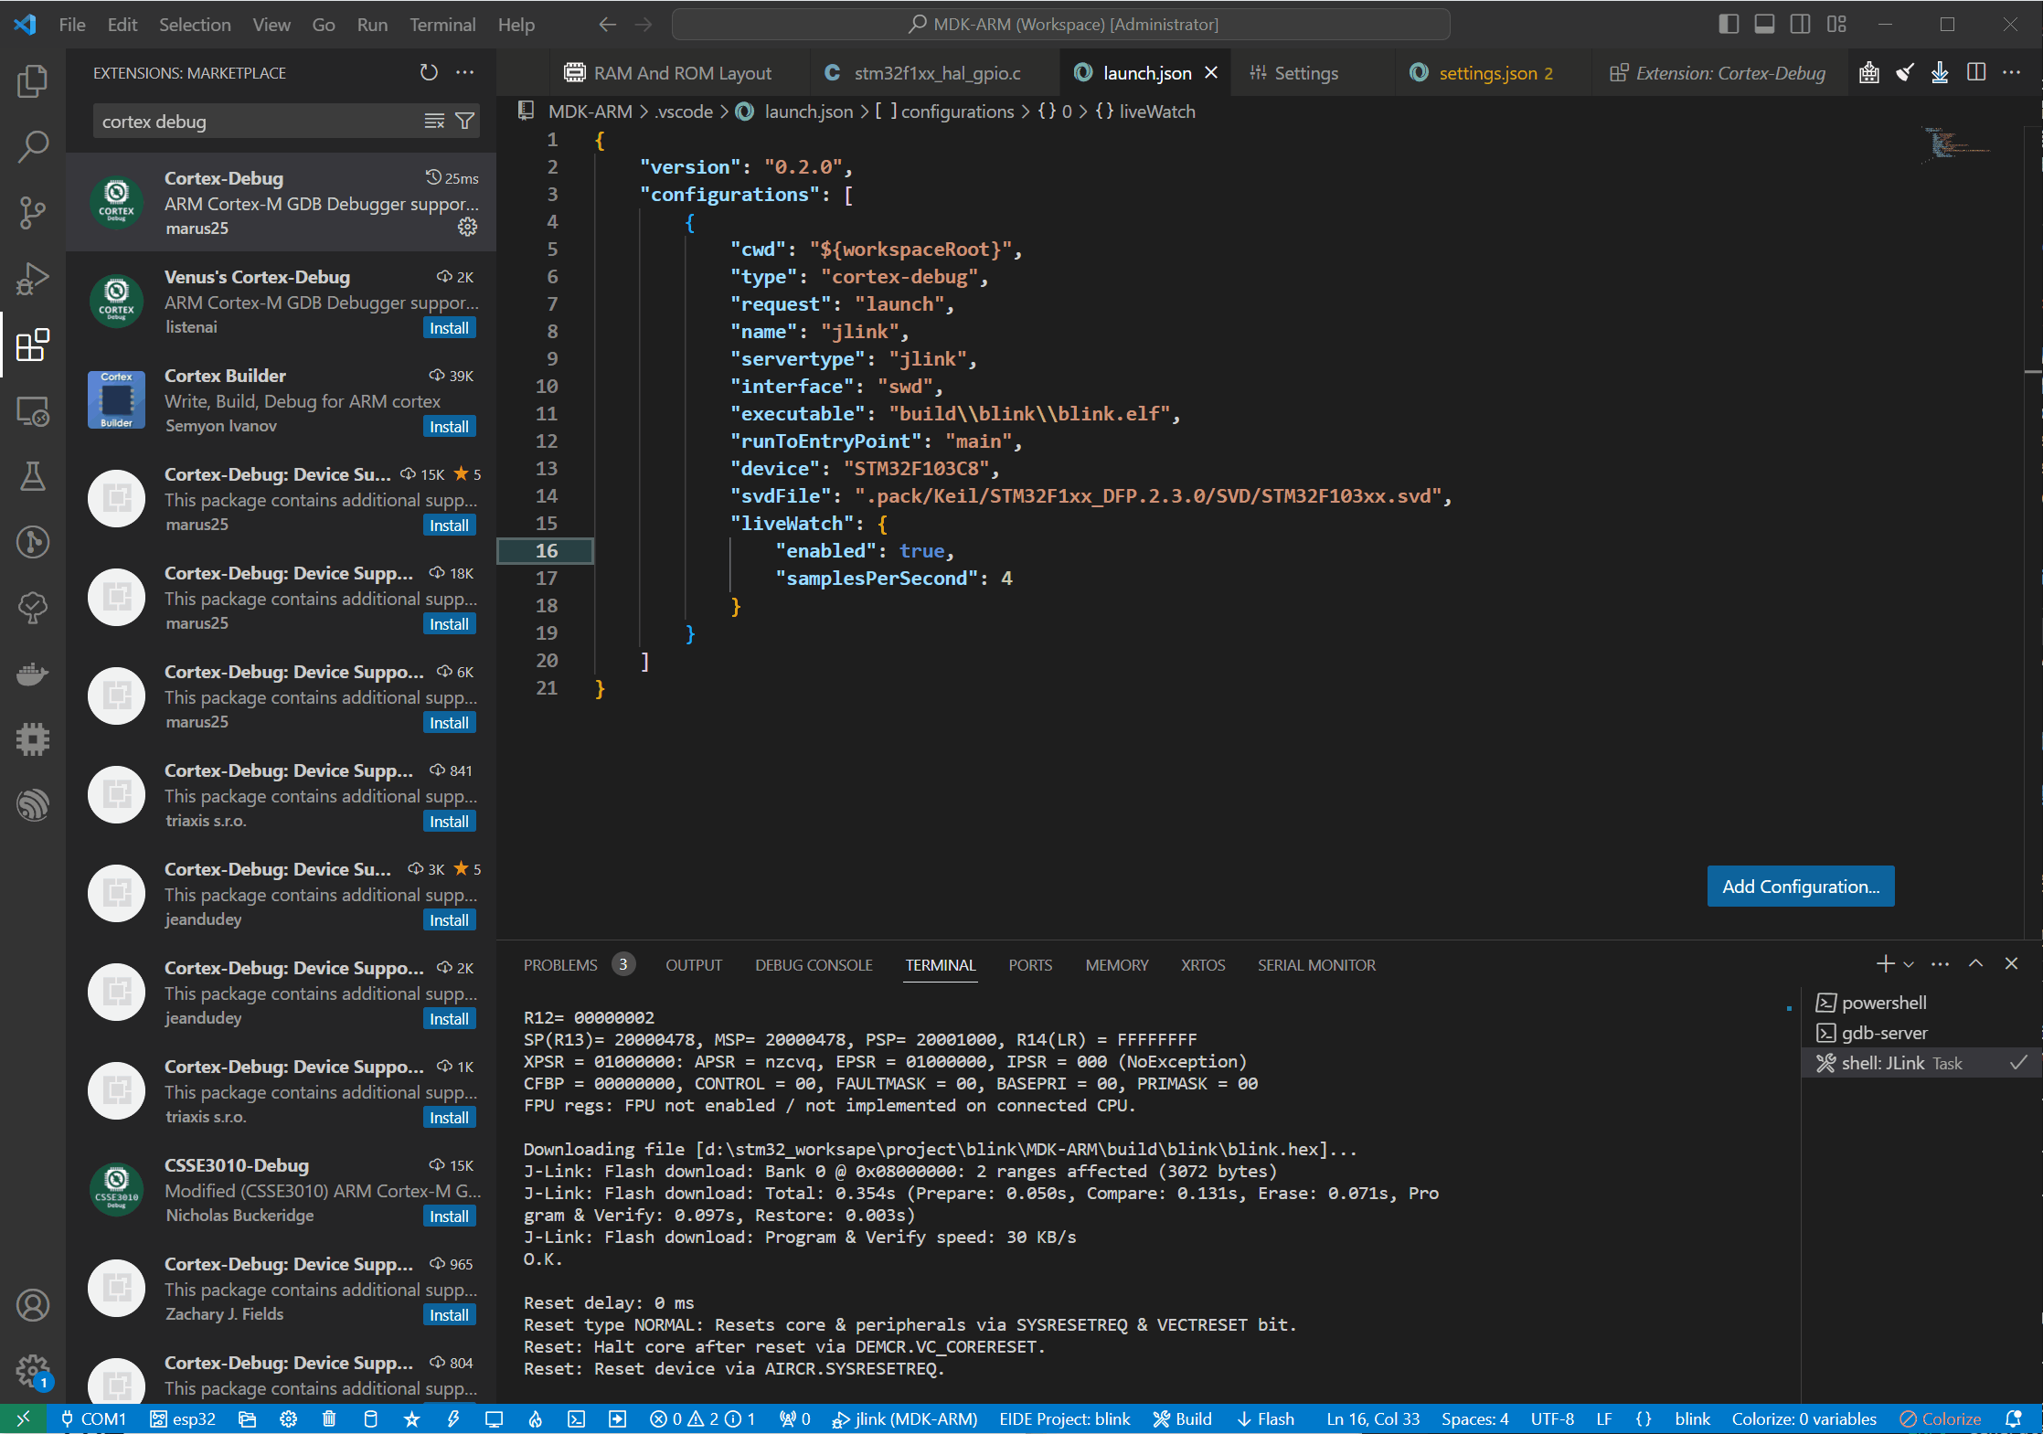This screenshot has width=2043, height=1434.
Task: Click jlink (MDK-ARM) debug launcher in status bar
Action: point(905,1418)
